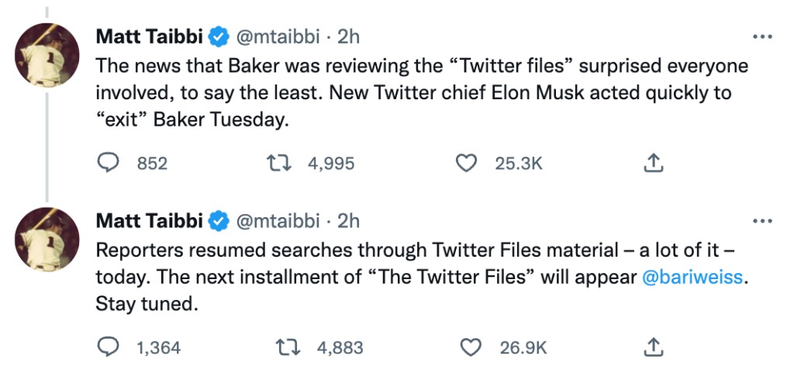Like the tweet with 25.3K likes
The width and height of the screenshot is (794, 373).
pyautogui.click(x=466, y=163)
